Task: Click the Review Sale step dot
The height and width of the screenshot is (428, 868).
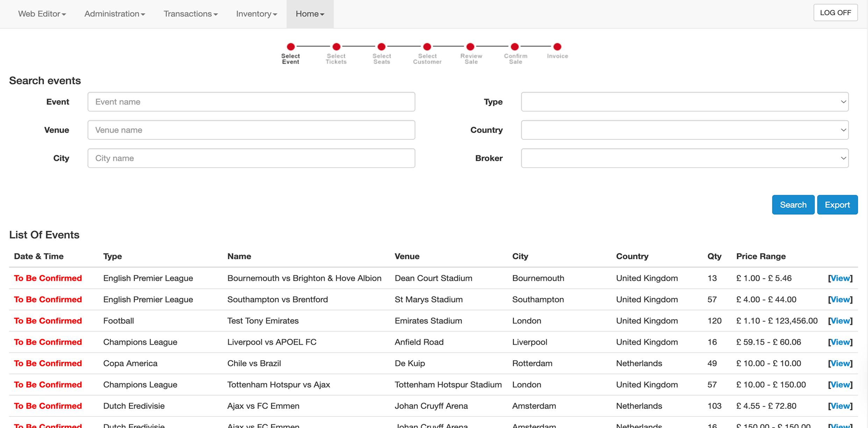Action: pos(471,47)
